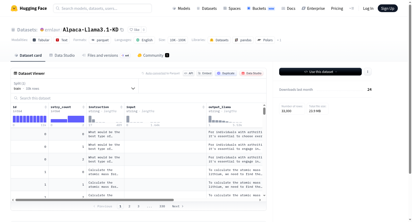Open the Models nav item
The image size is (412, 222).
pos(181,8)
